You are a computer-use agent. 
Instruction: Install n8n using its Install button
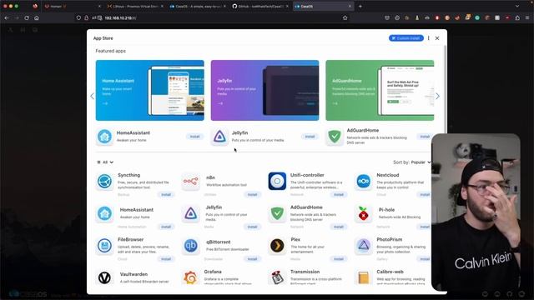252,194
